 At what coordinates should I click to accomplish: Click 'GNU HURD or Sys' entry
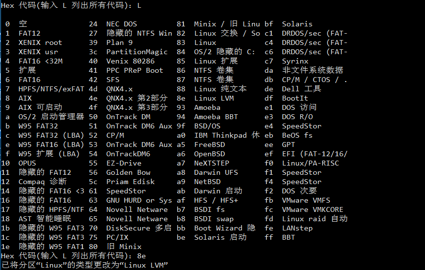click(x=139, y=200)
